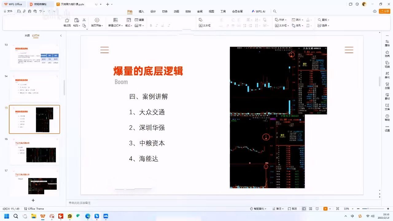Start slideshow with orange play icon
The height and width of the screenshot is (221, 393).
tap(325, 209)
